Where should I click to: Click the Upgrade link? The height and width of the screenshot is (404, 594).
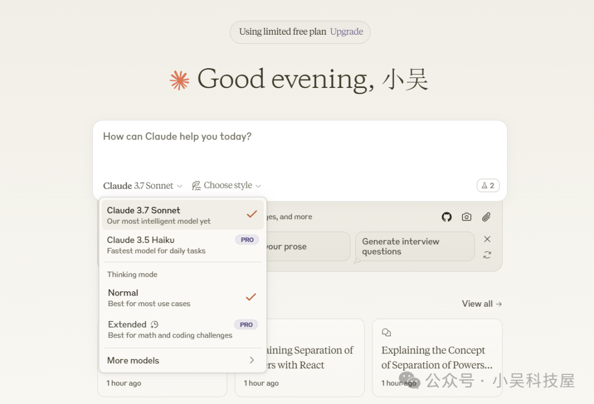pos(346,32)
